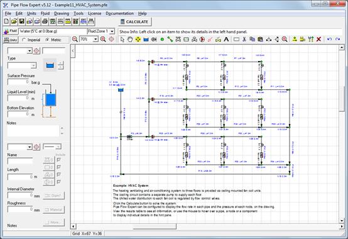Click the red X delete icon
The height and width of the screenshot is (239, 348).
pos(318,40)
